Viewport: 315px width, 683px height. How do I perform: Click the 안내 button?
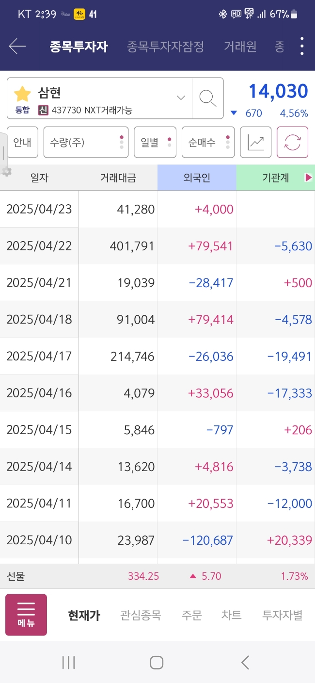pyautogui.click(x=22, y=142)
